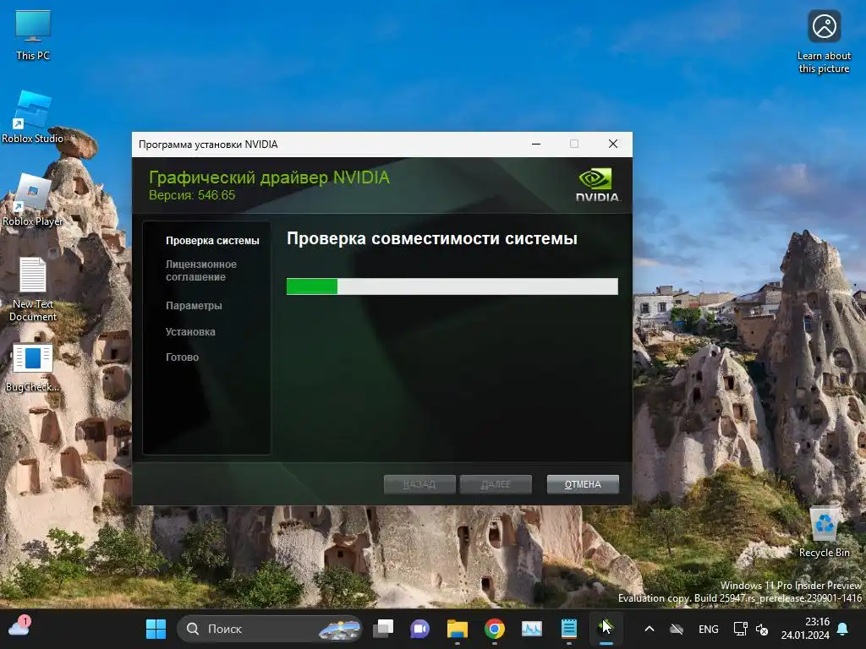Click the ОТМЕНА button
Screen dimensions: 866x649
point(583,484)
